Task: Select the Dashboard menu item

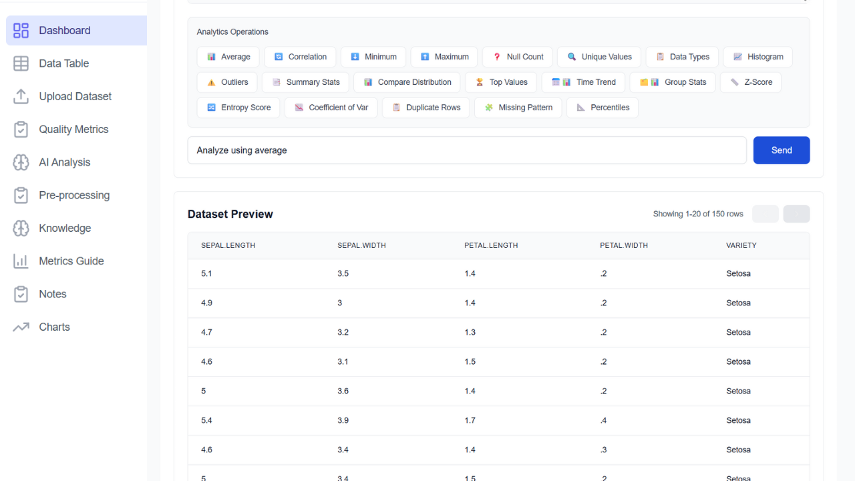Action: click(76, 31)
